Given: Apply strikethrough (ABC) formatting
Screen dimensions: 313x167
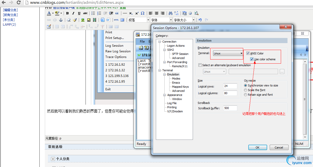Looking at the screenshot, I should point(85,13).
